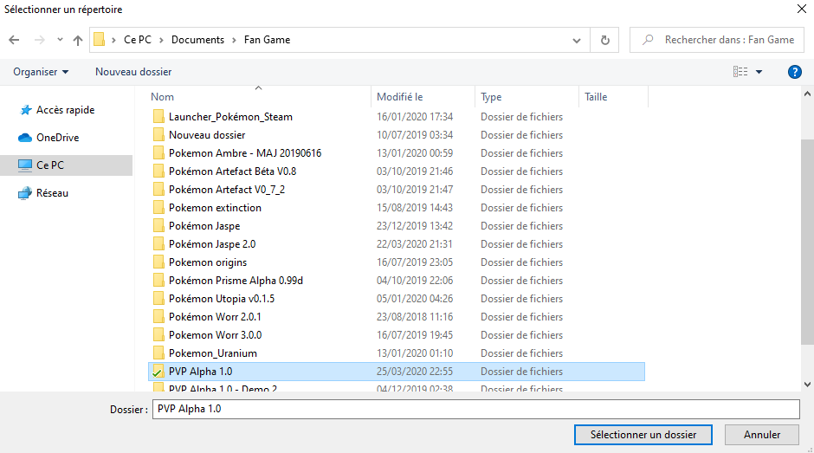Select Ce PC in the address breadcrumb
The width and height of the screenshot is (814, 453).
[138, 40]
